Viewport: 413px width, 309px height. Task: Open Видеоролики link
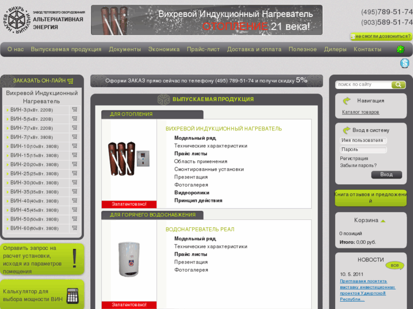192,193
